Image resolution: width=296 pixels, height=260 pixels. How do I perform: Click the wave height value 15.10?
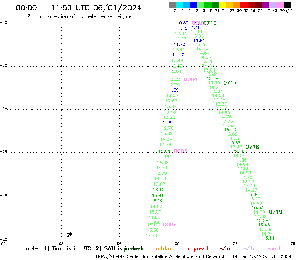click(x=230, y=130)
